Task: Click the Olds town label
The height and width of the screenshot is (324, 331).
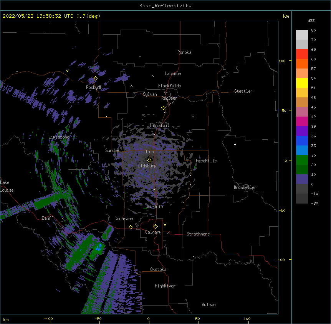Action: [x=149, y=152]
